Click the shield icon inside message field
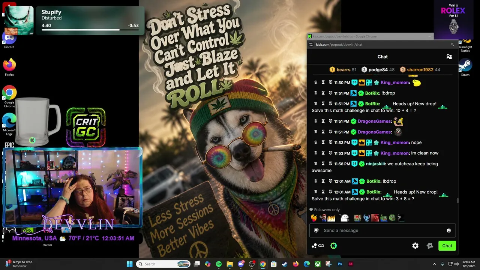 (x=316, y=231)
